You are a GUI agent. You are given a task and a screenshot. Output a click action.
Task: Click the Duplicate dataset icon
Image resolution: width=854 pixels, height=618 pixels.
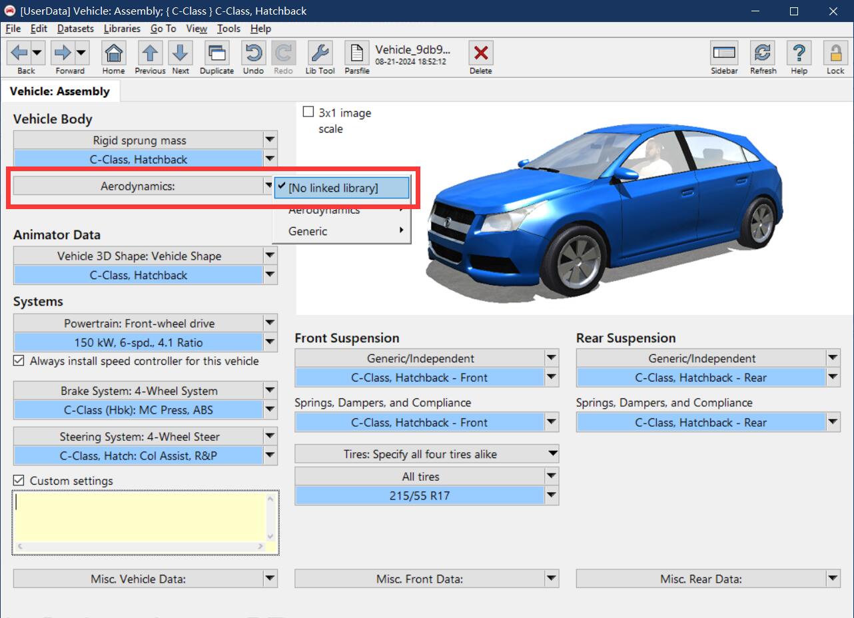(x=216, y=53)
